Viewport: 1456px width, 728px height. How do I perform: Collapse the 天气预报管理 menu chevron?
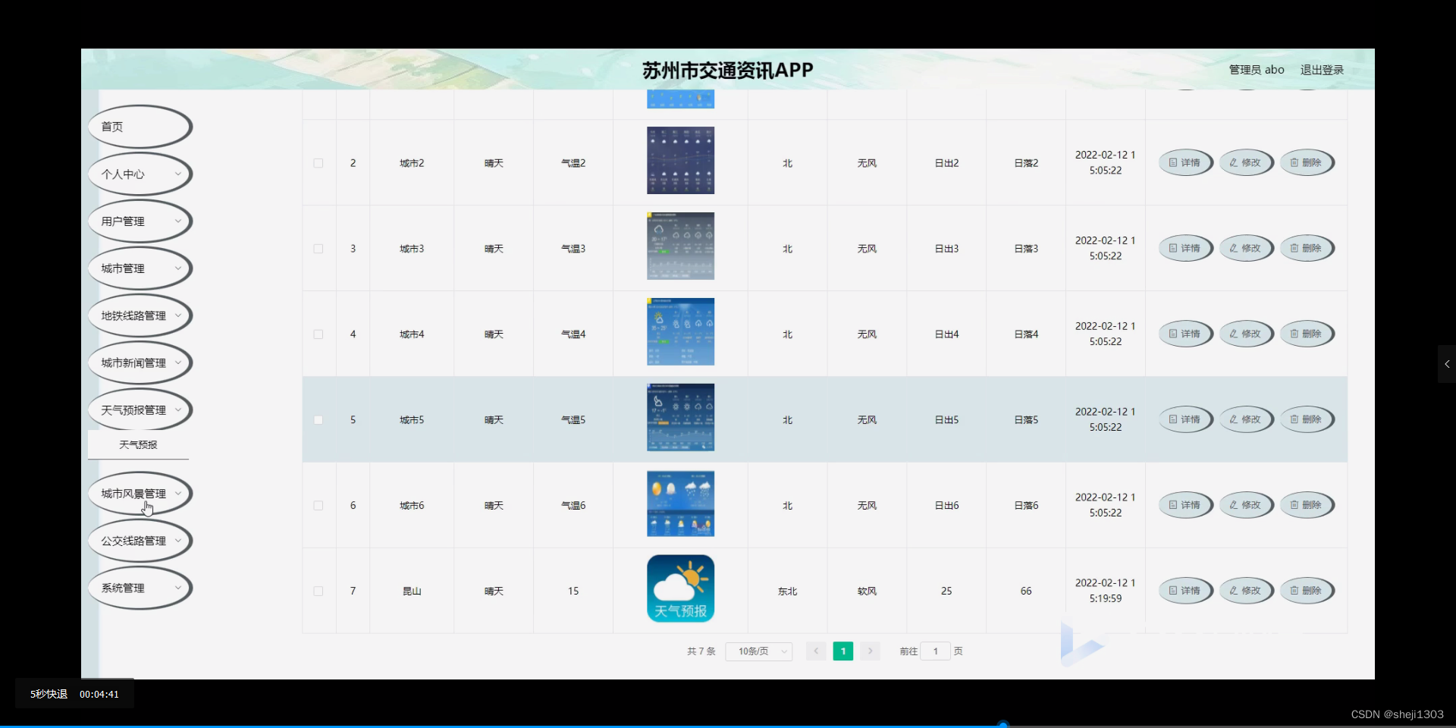pyautogui.click(x=180, y=409)
